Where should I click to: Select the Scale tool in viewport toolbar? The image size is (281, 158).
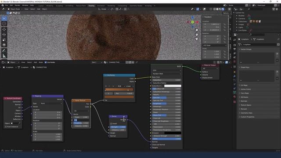click(4, 40)
